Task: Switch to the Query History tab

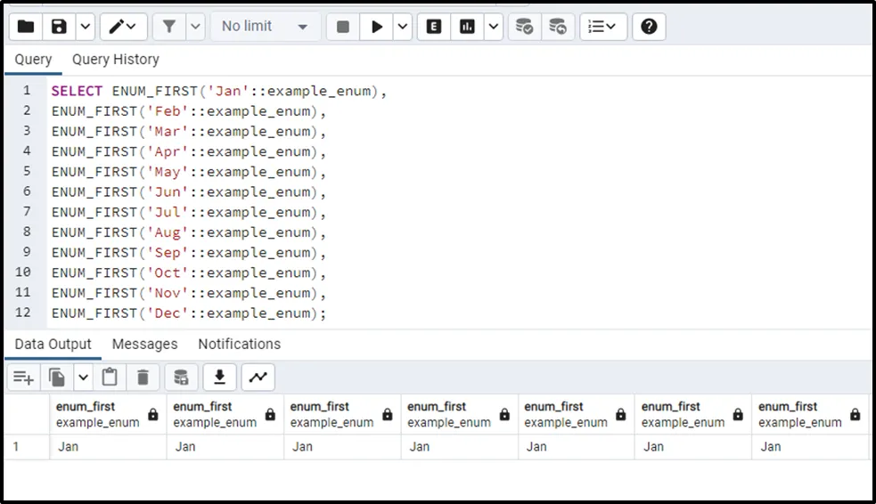Action: (x=115, y=60)
